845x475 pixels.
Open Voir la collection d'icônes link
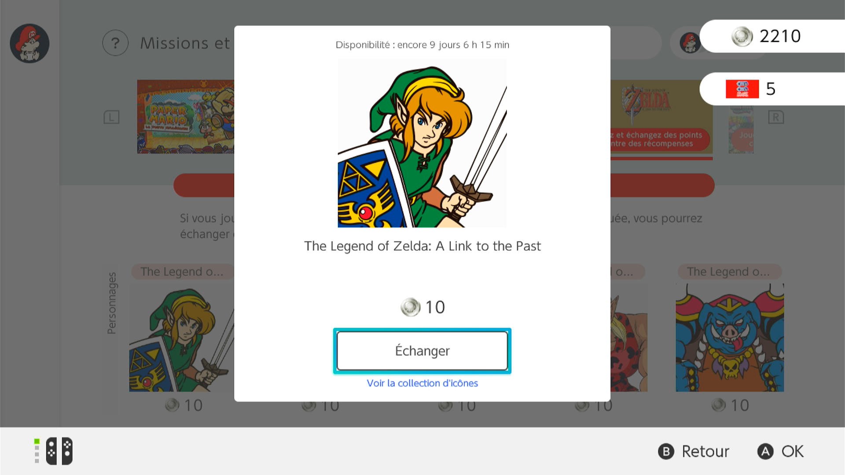tap(422, 383)
